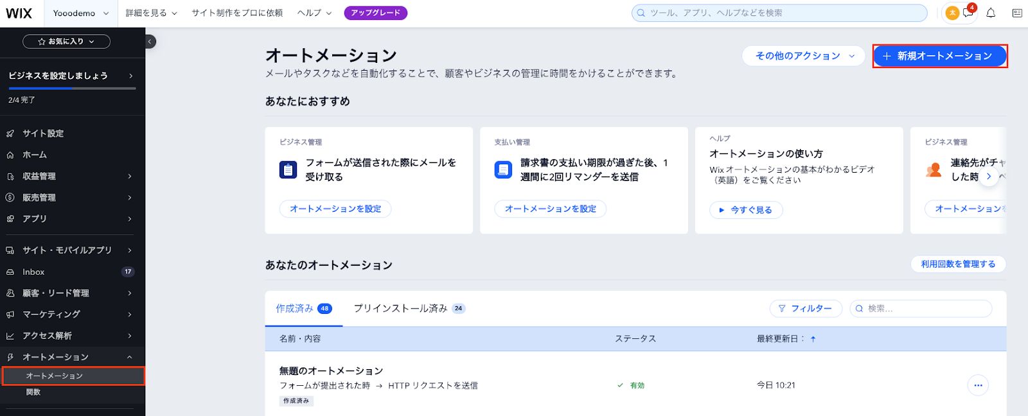The image size is (1028, 416).
Task: Click the 作成済み tag on automation row
Action: [296, 401]
